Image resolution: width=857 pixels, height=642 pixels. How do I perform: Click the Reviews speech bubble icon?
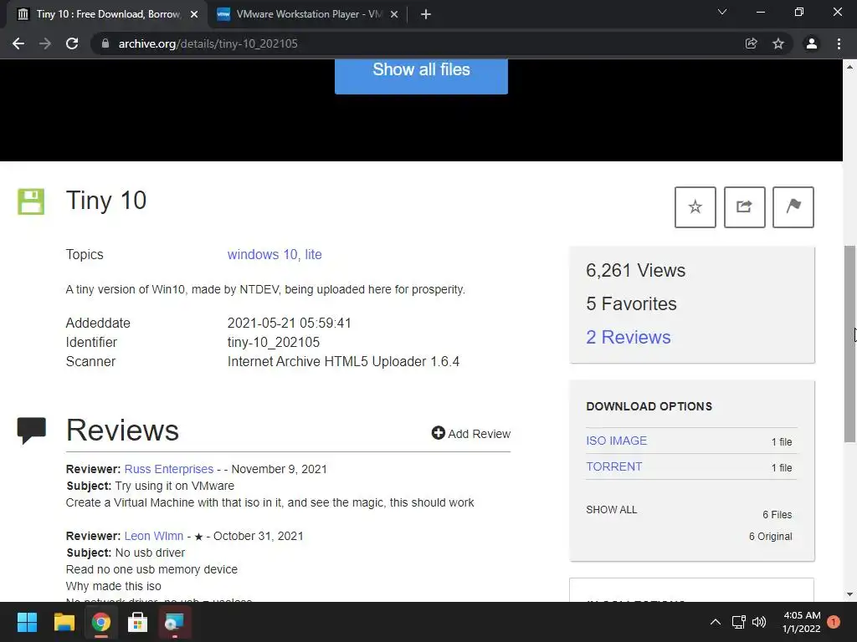[31, 431]
